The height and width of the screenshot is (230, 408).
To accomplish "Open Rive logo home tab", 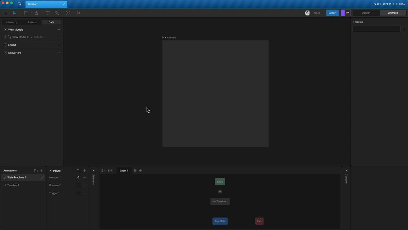I will [x=20, y=4].
